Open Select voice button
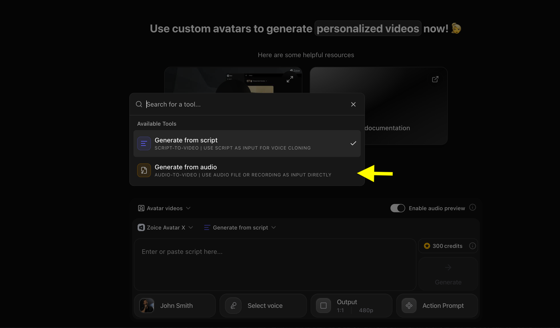560x328 pixels. tap(263, 306)
